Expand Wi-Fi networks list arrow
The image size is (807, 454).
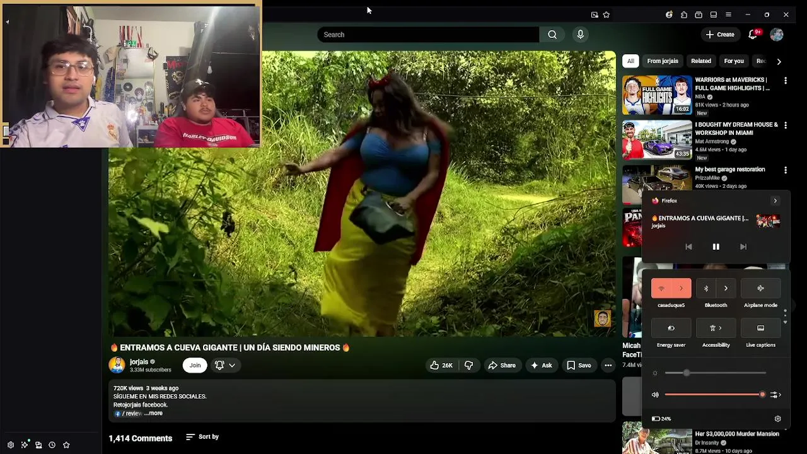(x=682, y=288)
